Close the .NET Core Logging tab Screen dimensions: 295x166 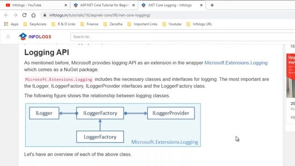click(x=201, y=5)
